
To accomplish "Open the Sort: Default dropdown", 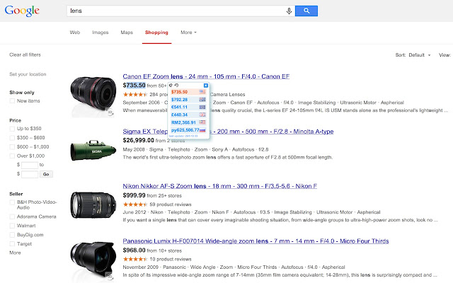I will [x=413, y=55].
